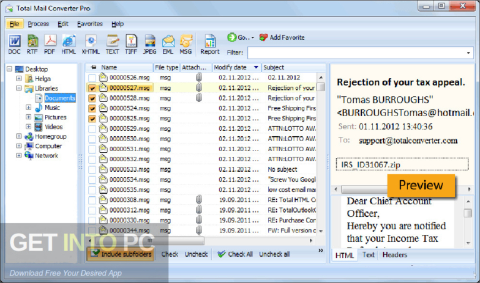Convert to RTF format
Screen dimensions: 480x283
click(32, 44)
